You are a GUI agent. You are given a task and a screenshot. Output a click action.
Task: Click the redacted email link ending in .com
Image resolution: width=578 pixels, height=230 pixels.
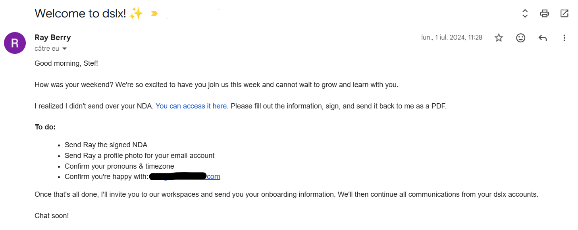click(184, 177)
